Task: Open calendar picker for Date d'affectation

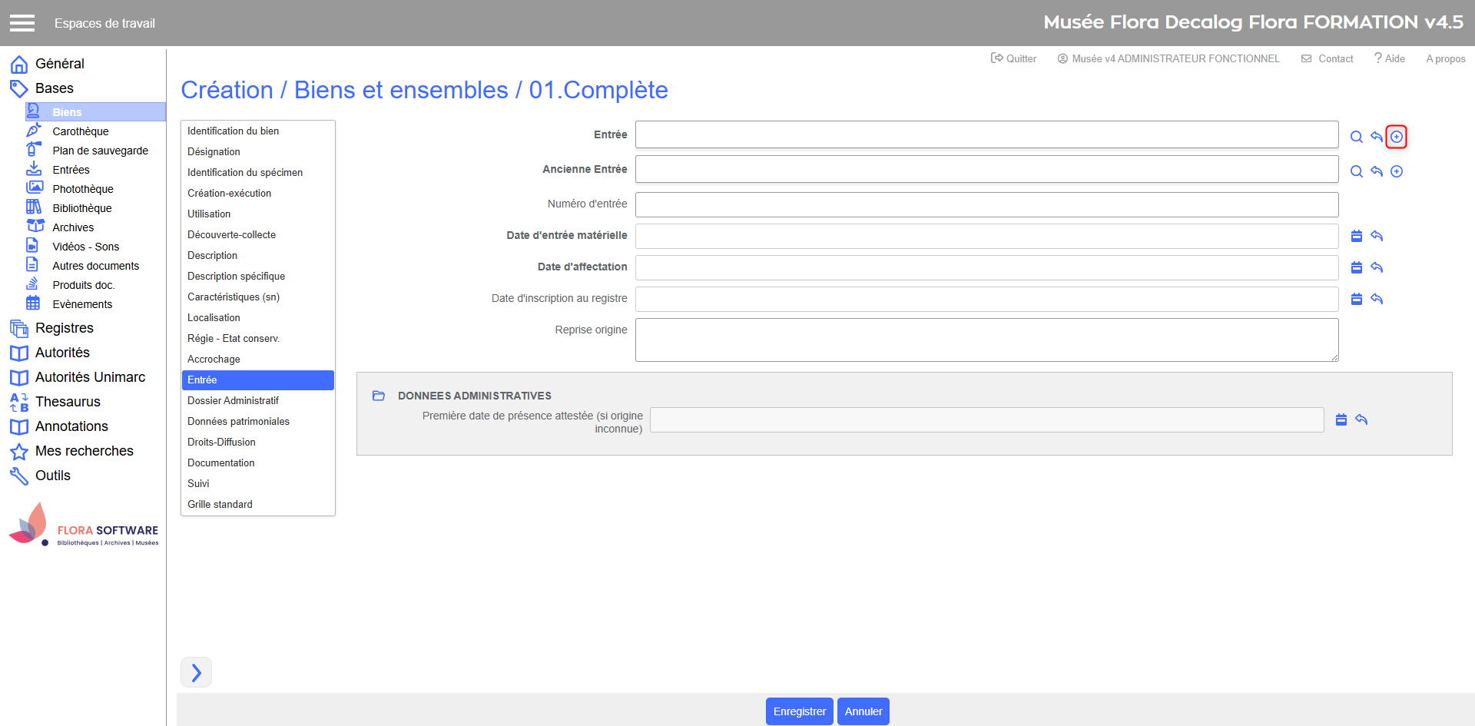Action: [x=1356, y=267]
